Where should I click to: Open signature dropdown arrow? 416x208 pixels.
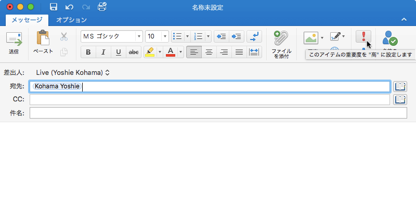coord(343,36)
